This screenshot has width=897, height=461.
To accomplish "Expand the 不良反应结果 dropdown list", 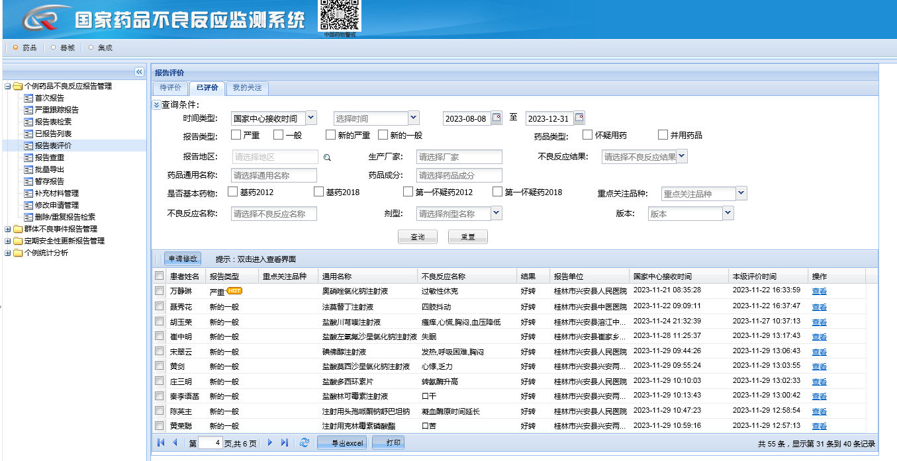I will [x=682, y=157].
